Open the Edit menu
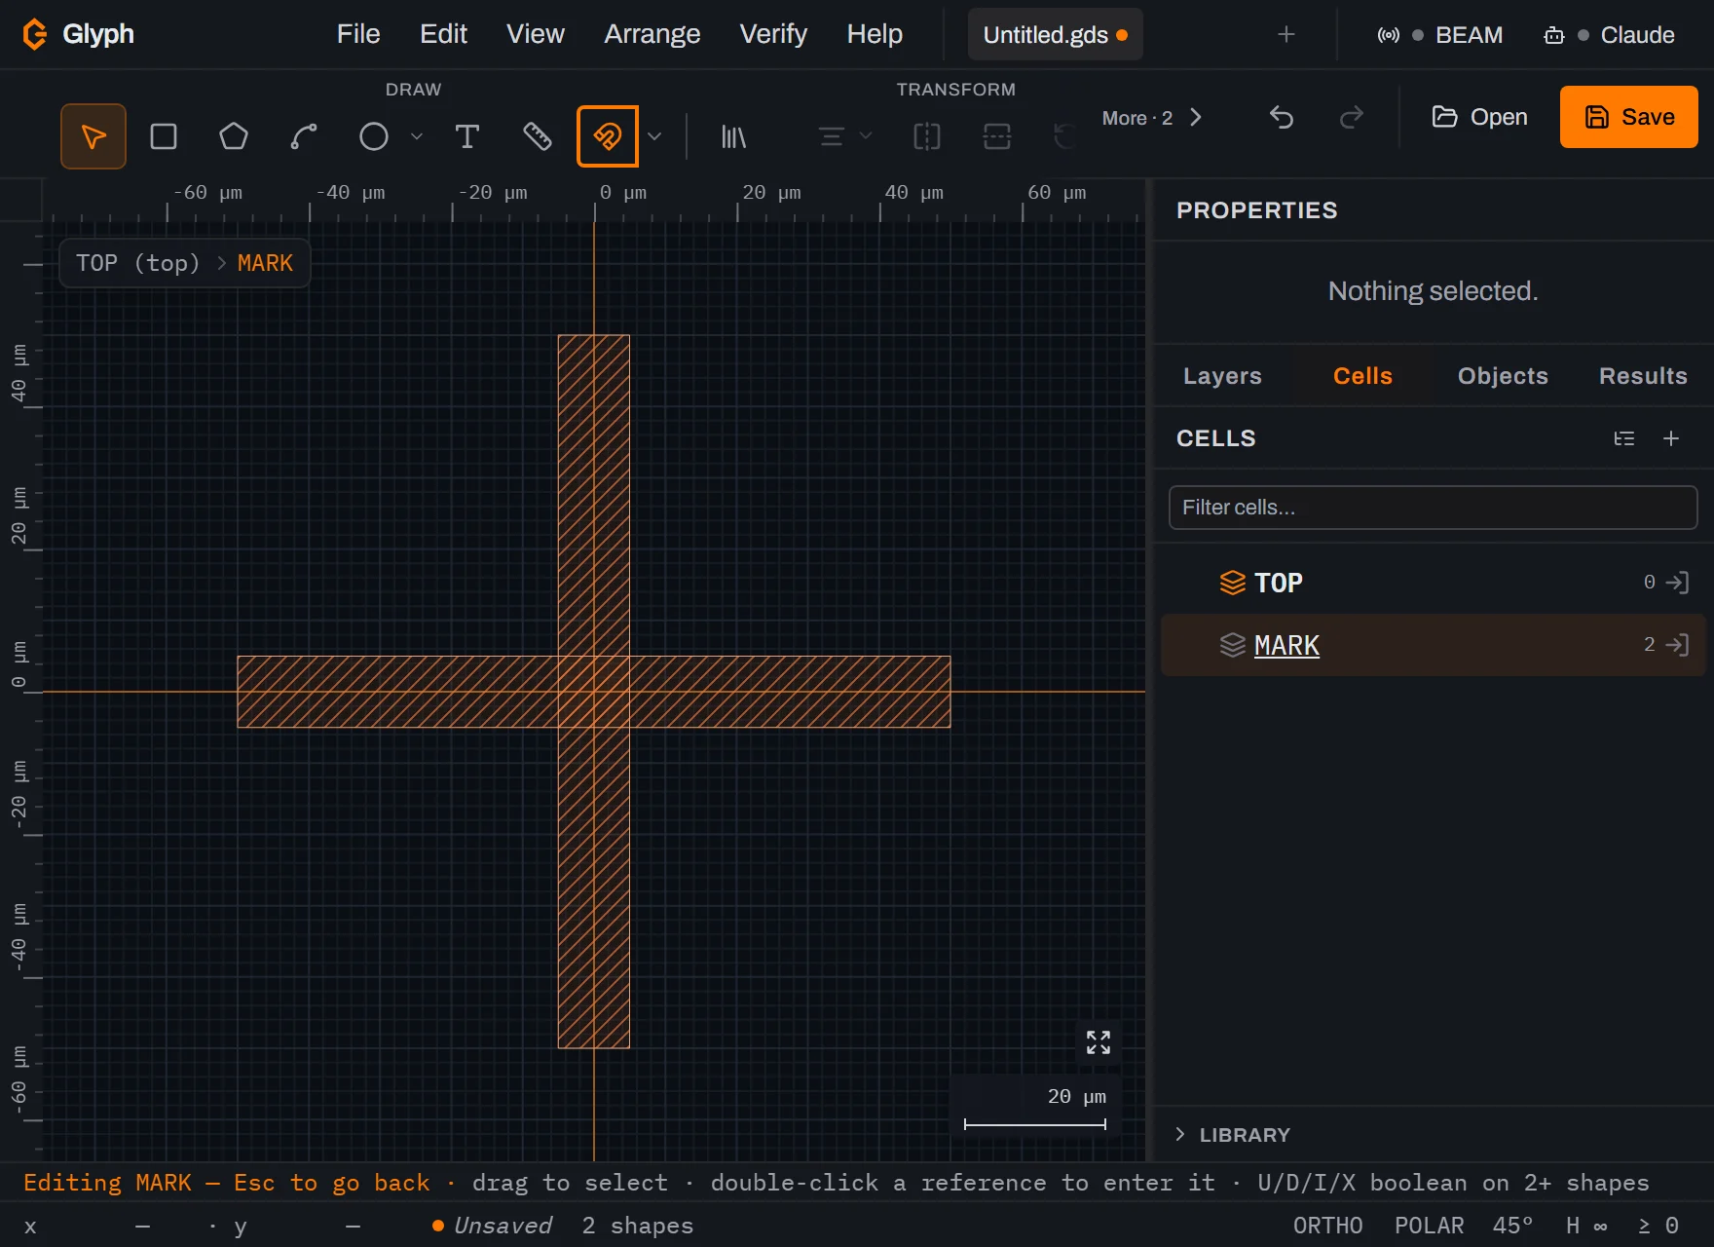The height and width of the screenshot is (1247, 1714). coord(443,34)
